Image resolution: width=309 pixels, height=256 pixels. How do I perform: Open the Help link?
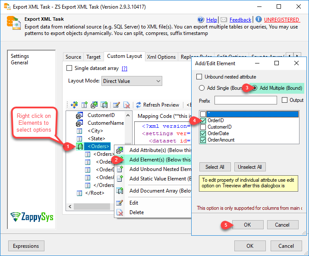point(211,20)
